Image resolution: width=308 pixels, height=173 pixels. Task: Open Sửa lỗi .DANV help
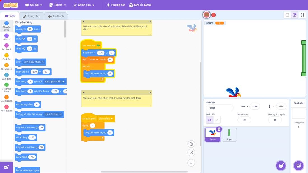point(140,5)
